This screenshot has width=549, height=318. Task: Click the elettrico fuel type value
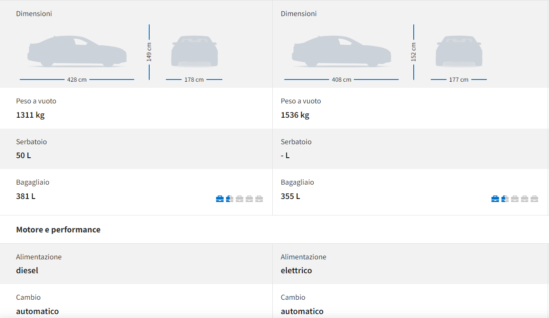296,270
